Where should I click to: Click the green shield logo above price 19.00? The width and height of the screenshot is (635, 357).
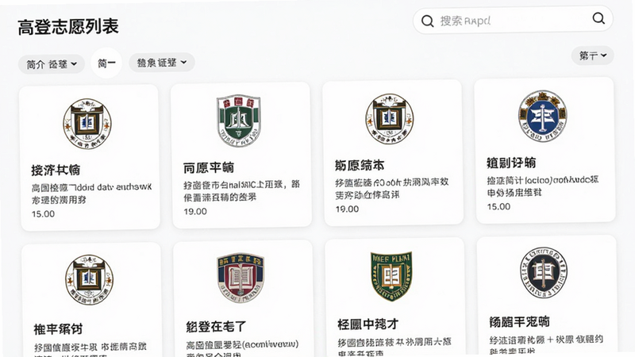coord(239,121)
